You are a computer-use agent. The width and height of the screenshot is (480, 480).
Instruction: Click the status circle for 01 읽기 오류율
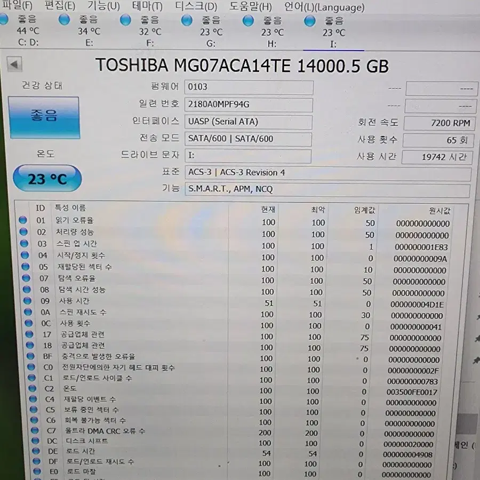coord(22,220)
